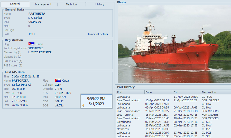Select IMO number 9034729 in General Data
Viewport: 231px width, 138px height.
point(35,22)
